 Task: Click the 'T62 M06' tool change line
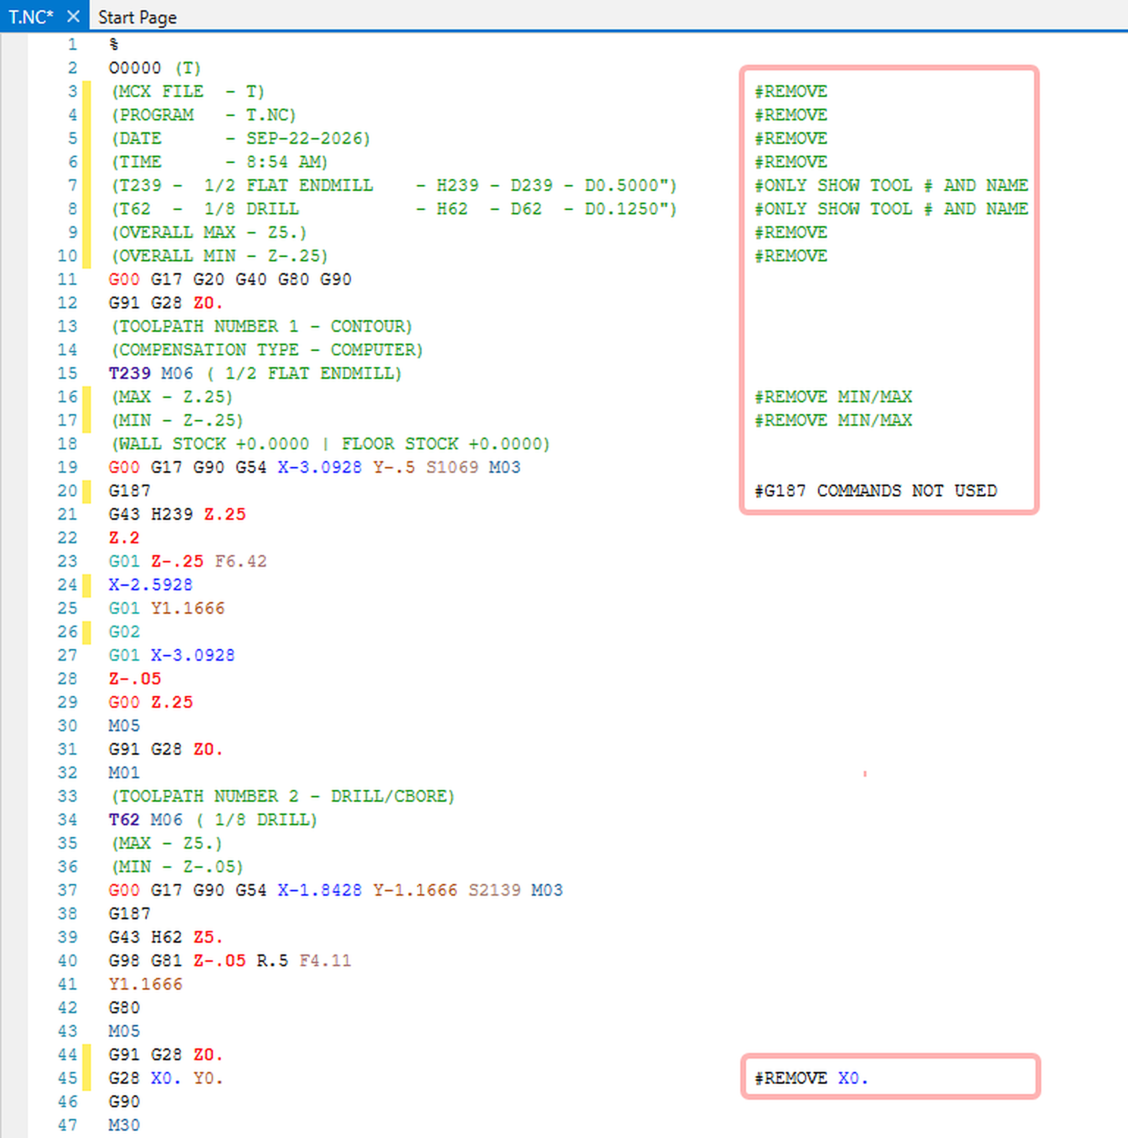click(213, 820)
